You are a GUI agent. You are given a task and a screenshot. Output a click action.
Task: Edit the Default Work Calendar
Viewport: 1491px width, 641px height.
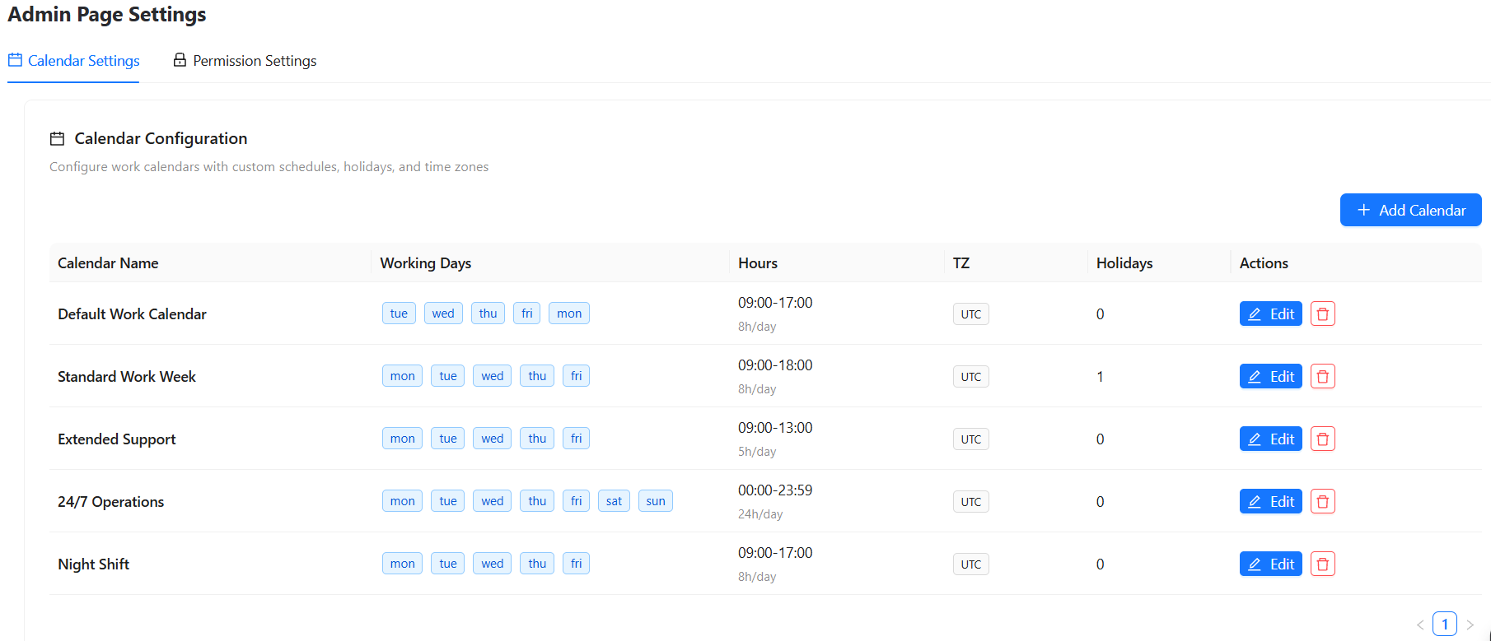pyautogui.click(x=1270, y=314)
